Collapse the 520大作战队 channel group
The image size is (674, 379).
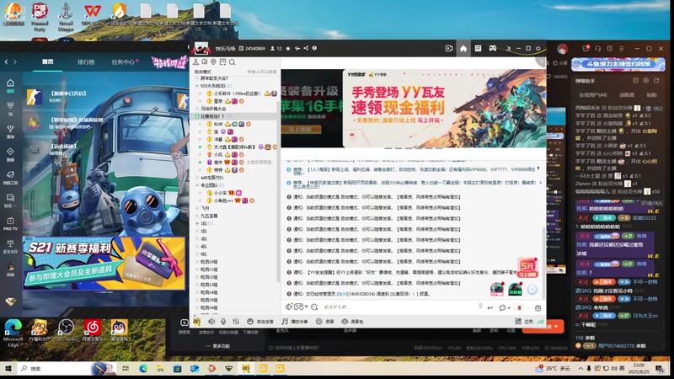pyautogui.click(x=197, y=86)
